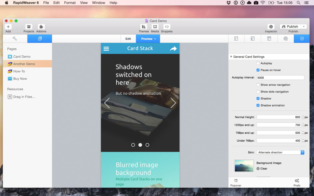Viewport: 314px width, 196px height.
Task: Select the third navigation dot
Action: click(147, 145)
